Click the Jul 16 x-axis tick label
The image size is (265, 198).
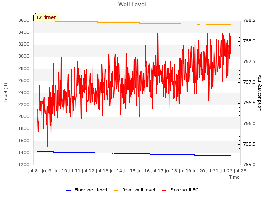click(144, 171)
